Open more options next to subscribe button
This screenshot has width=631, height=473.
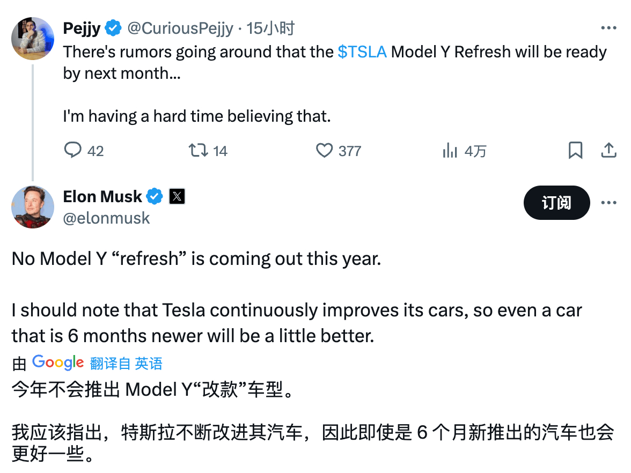(x=608, y=203)
